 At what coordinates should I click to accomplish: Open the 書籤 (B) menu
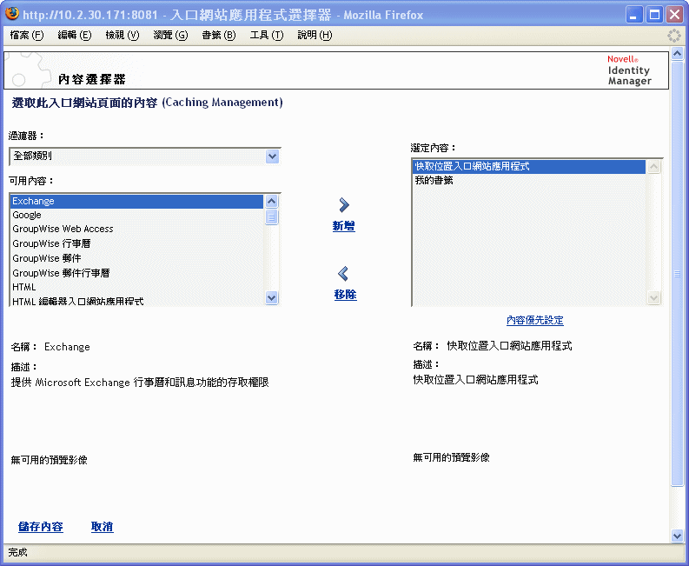point(218,35)
